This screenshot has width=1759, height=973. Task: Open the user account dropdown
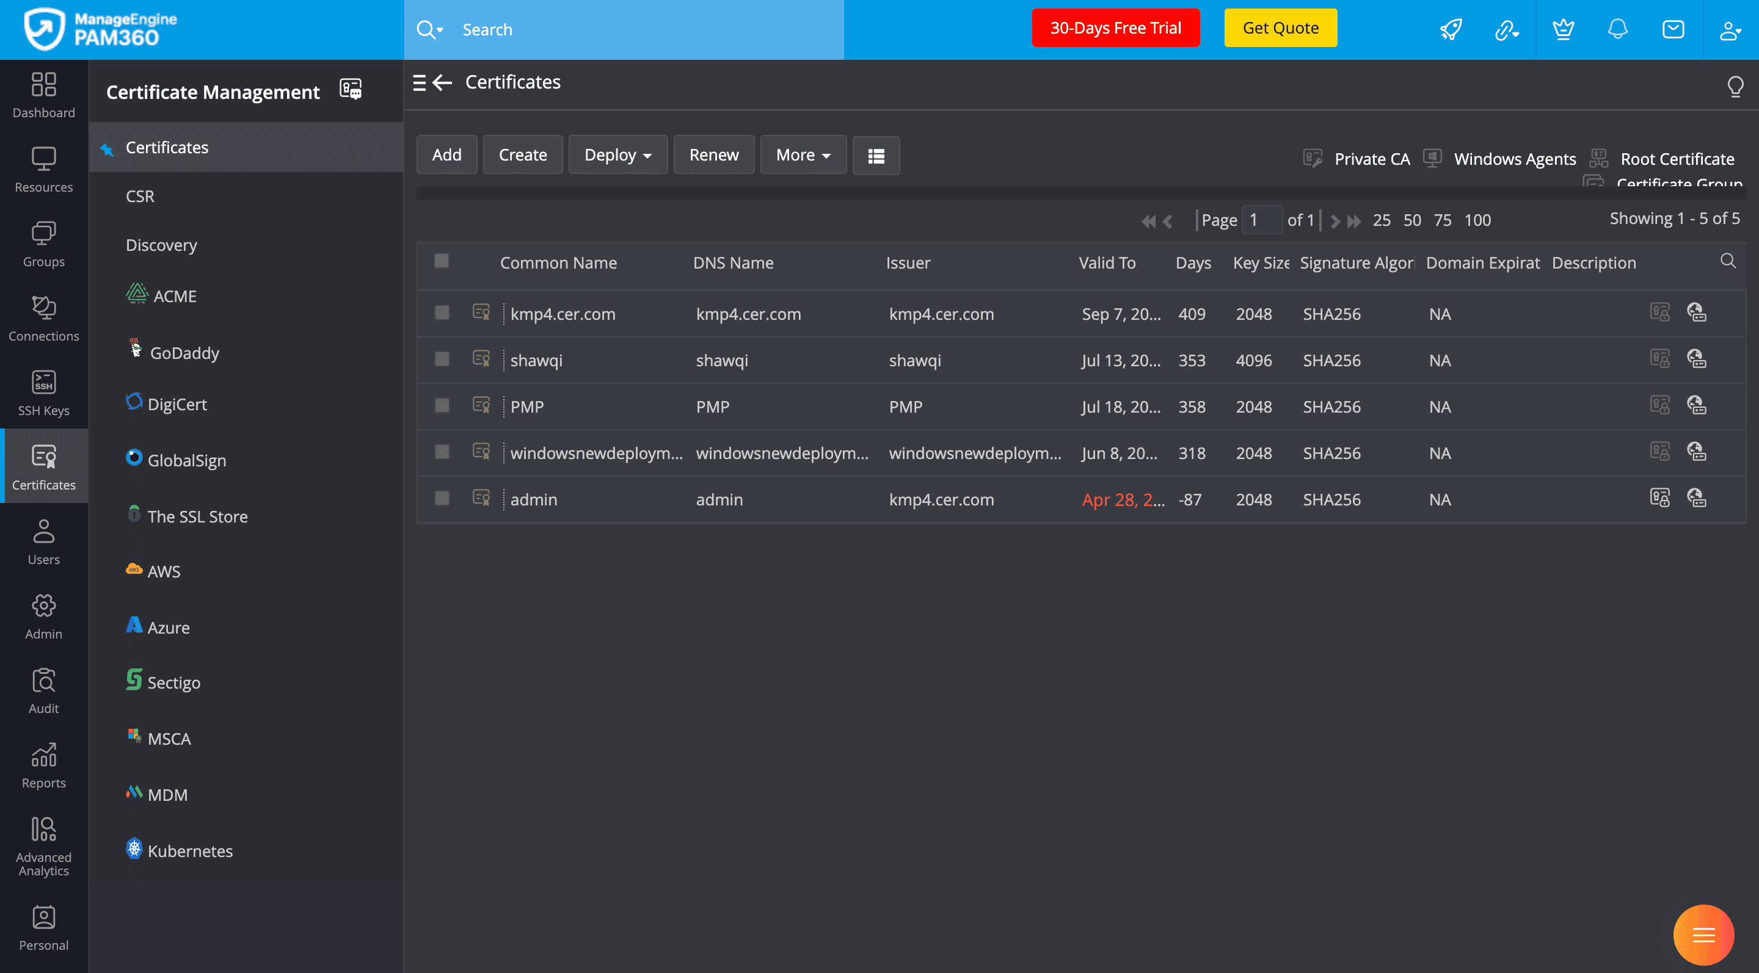click(x=1730, y=30)
